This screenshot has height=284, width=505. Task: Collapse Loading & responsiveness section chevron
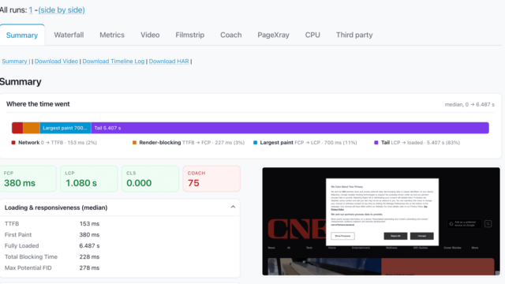[233, 207]
